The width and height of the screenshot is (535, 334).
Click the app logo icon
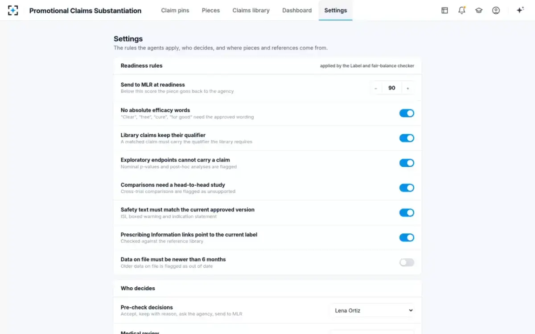click(13, 10)
